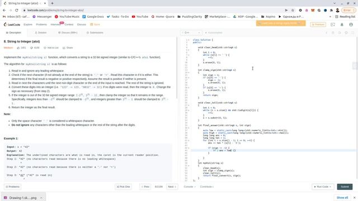Place cursor in highlighted code line 41
Viewport: 358px width, 201px height.
273,150
